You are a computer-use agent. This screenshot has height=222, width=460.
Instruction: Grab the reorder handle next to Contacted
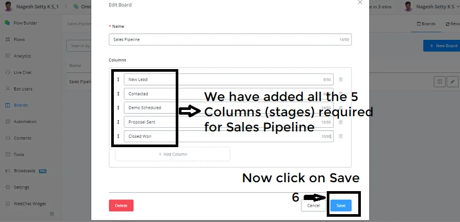pyautogui.click(x=118, y=94)
